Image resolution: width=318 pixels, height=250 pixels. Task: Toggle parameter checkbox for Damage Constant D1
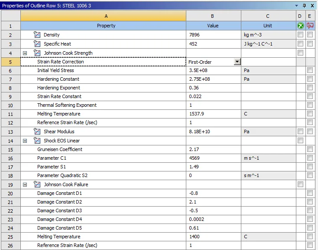[310, 193]
